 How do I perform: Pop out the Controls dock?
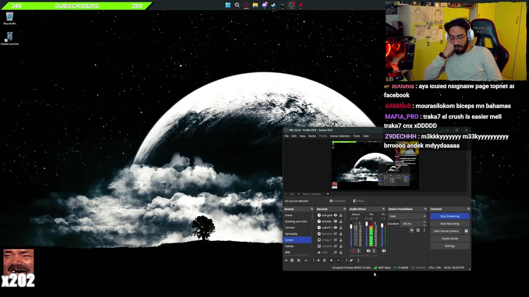click(x=468, y=209)
